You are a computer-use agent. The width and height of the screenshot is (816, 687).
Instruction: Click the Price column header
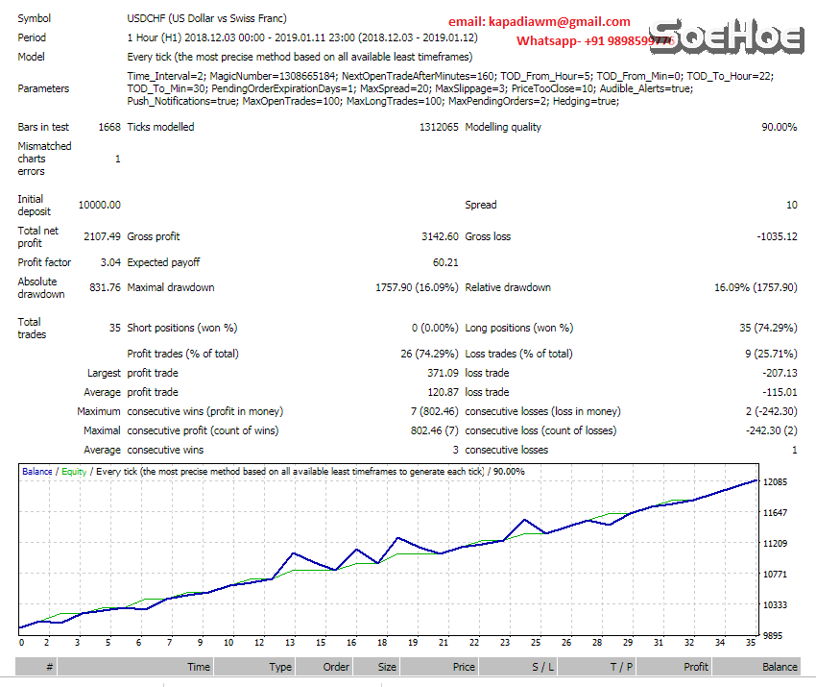point(466,666)
